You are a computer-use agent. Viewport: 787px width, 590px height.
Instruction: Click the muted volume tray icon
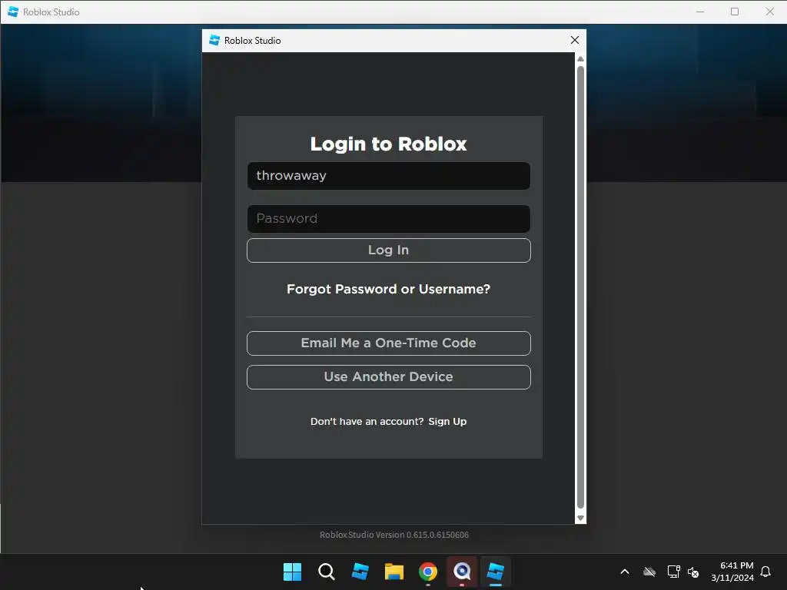click(x=693, y=572)
